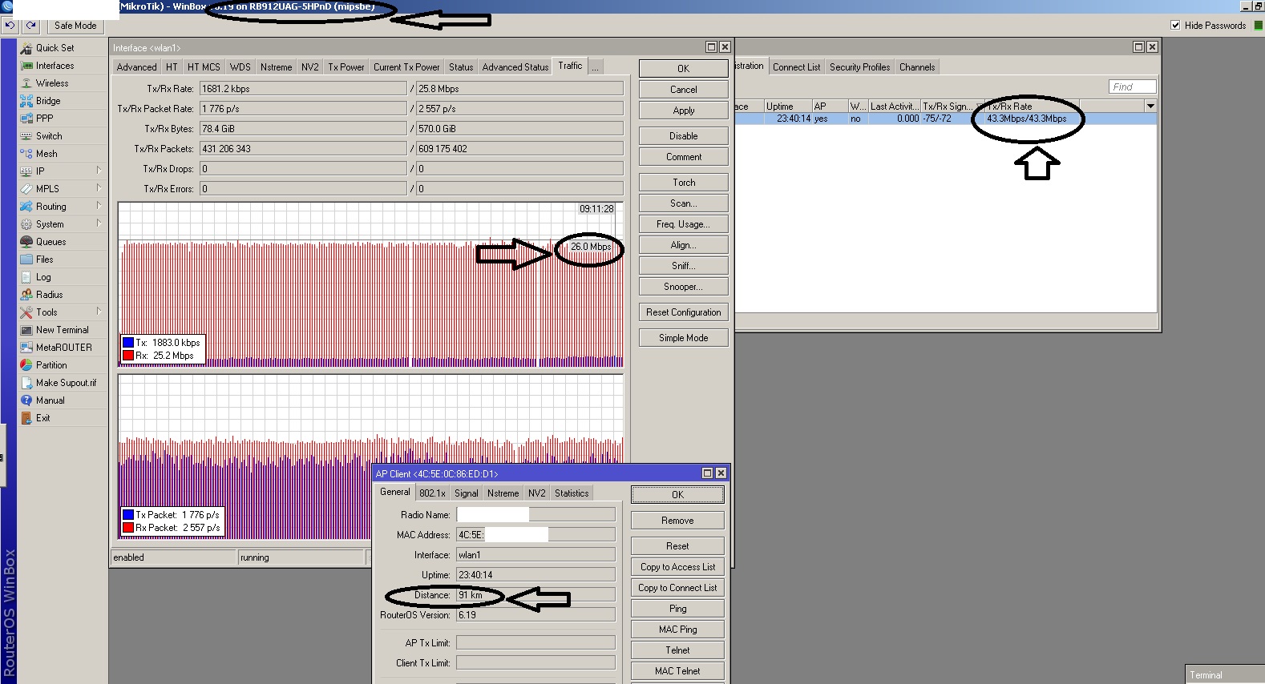Switch to the HT MCS tab
The image size is (1265, 684).
204,67
